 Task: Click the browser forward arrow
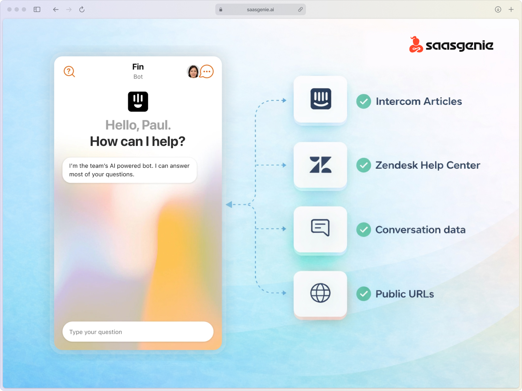click(x=69, y=9)
